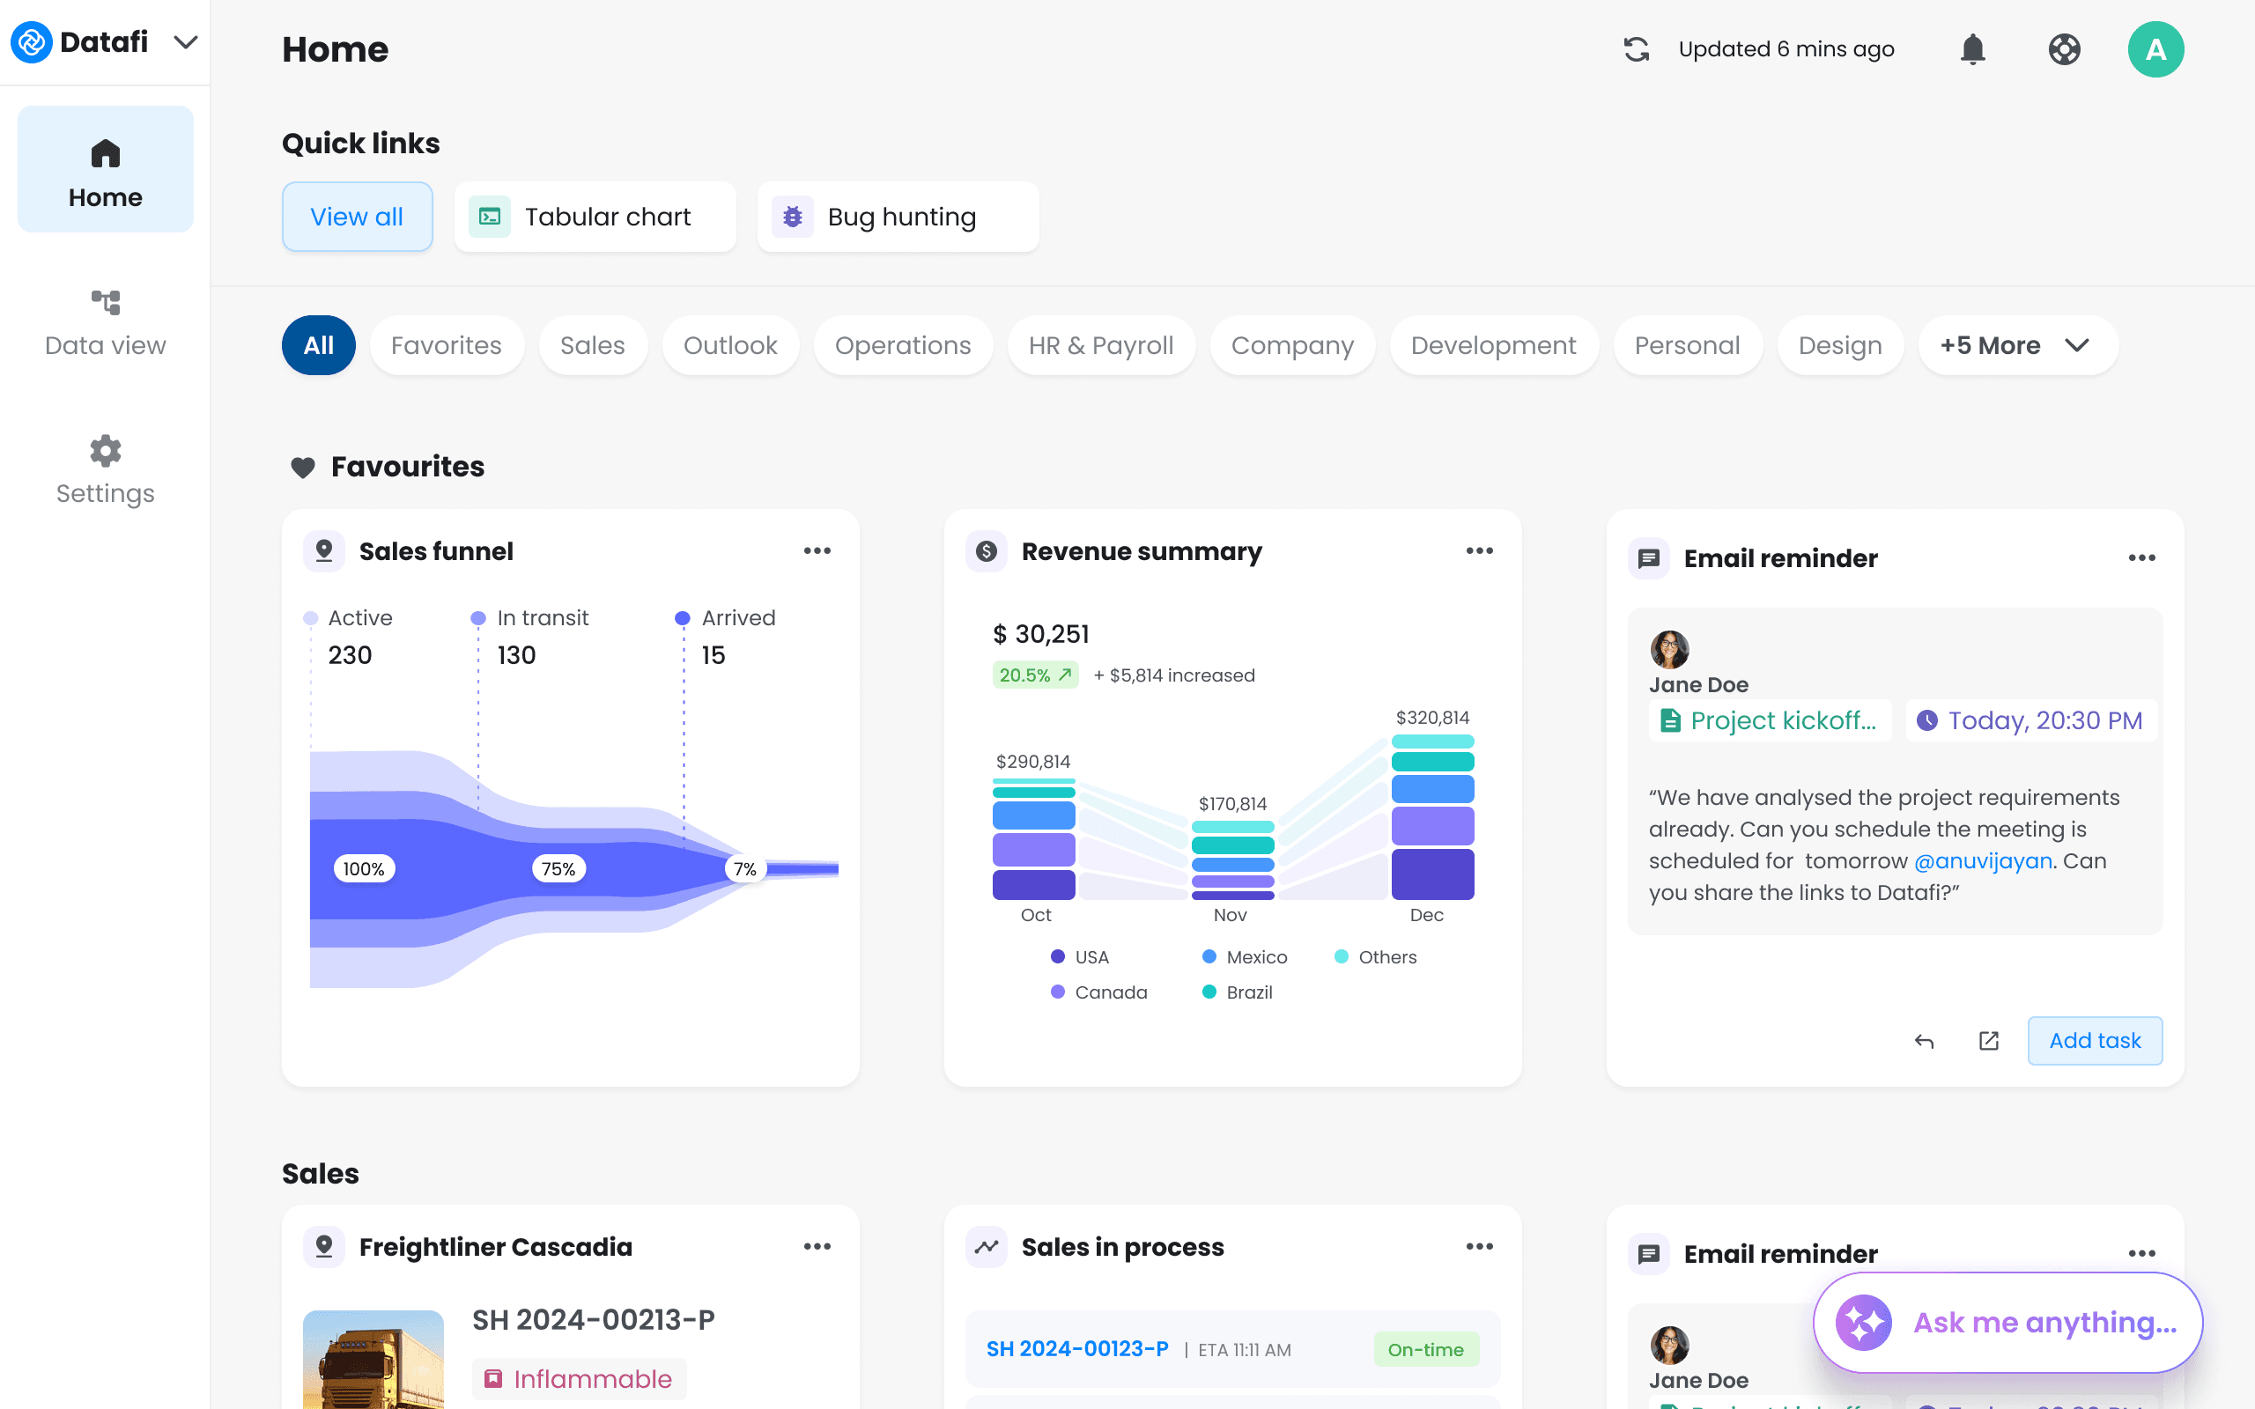Toggle the Others legend item
Screen dimensions: 2255x1409
click(x=1375, y=957)
